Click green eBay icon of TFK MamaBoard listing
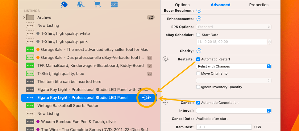The image size is (299, 131). pyautogui.click(x=30, y=65)
